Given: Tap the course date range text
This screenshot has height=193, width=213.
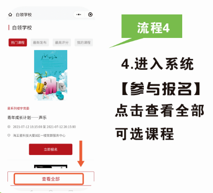Looking at the screenshot, I should 44,127.
